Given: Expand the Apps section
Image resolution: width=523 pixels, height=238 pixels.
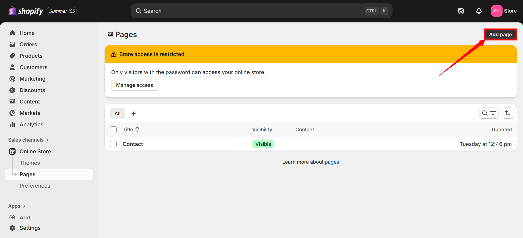Looking at the screenshot, I should click(x=17, y=206).
